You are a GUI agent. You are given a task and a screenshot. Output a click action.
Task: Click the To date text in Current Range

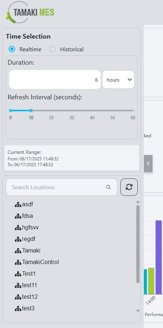coord(30,165)
